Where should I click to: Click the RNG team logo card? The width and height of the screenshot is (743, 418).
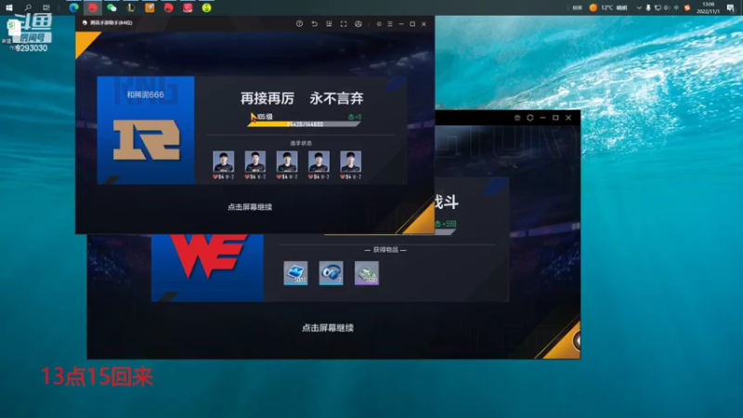(146, 130)
